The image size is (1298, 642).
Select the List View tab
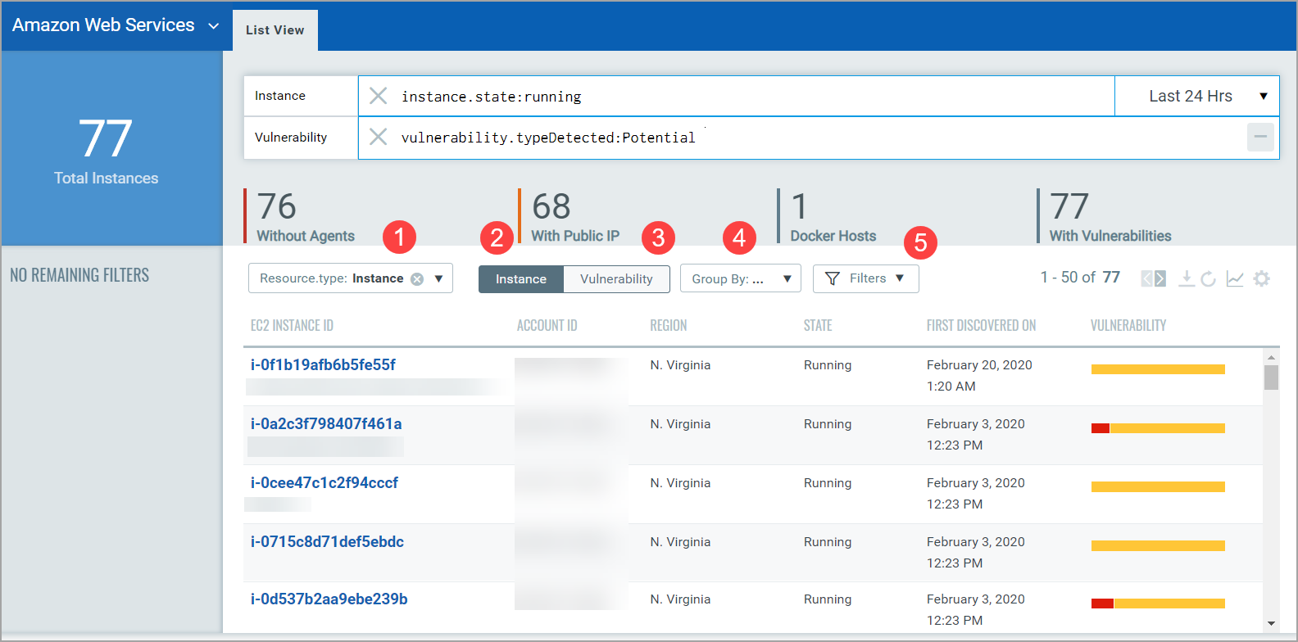[x=275, y=30]
